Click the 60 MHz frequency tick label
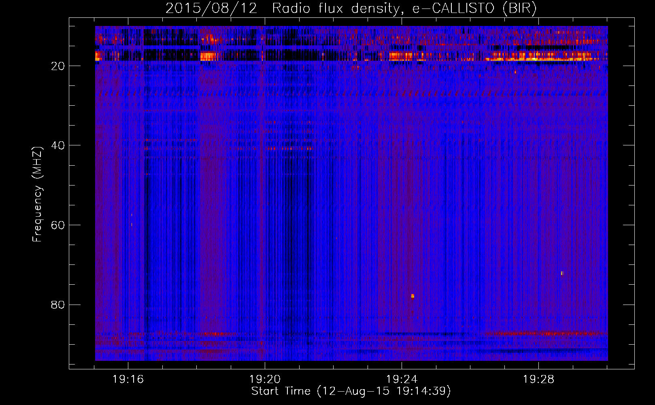The height and width of the screenshot is (405, 655). pos(58,225)
